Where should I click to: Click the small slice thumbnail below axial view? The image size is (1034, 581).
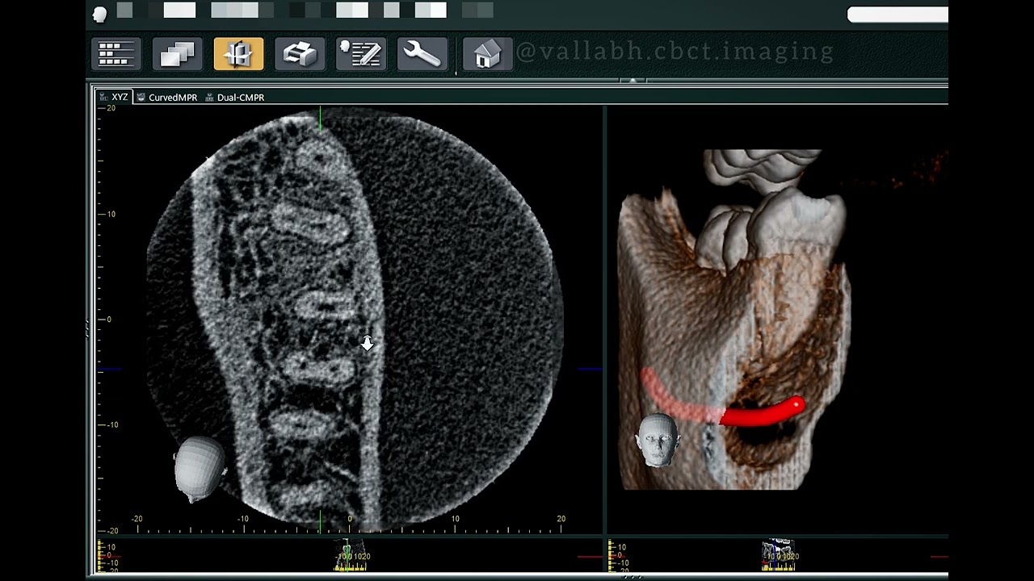[351, 555]
